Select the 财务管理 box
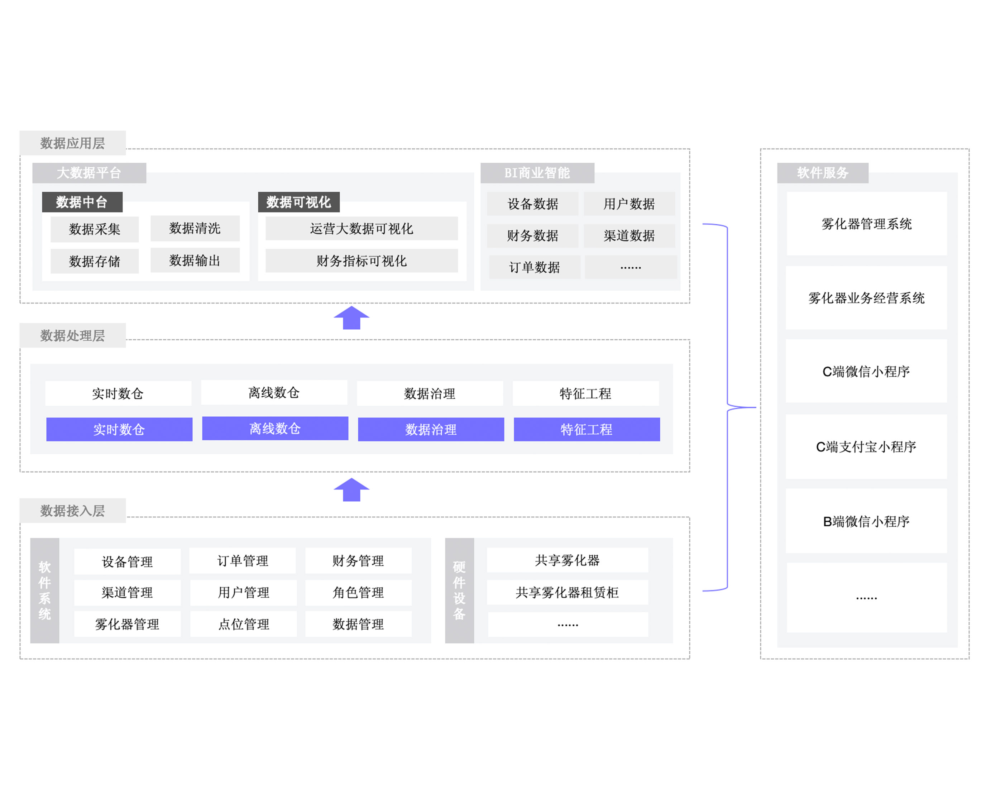Screen dimensions: 986x789 click(359, 561)
